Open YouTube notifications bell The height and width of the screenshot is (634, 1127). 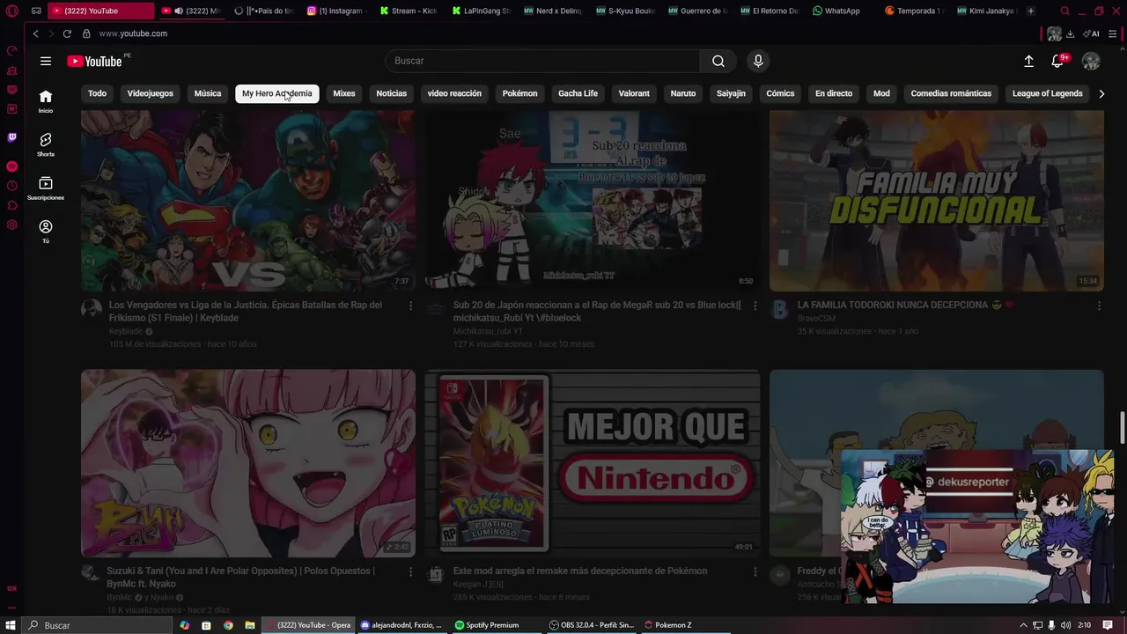point(1057,61)
